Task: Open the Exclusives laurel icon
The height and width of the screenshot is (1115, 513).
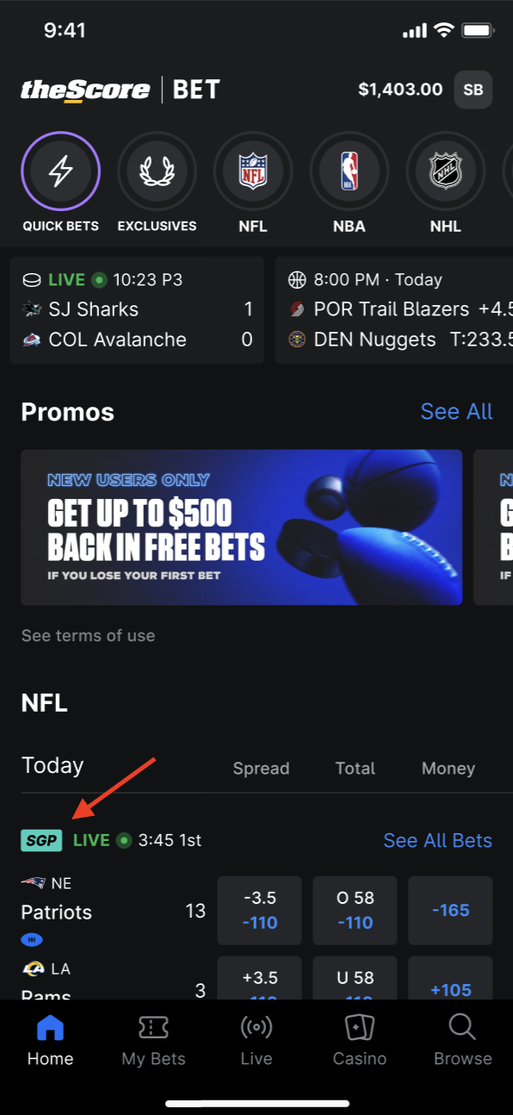Action: click(x=157, y=171)
